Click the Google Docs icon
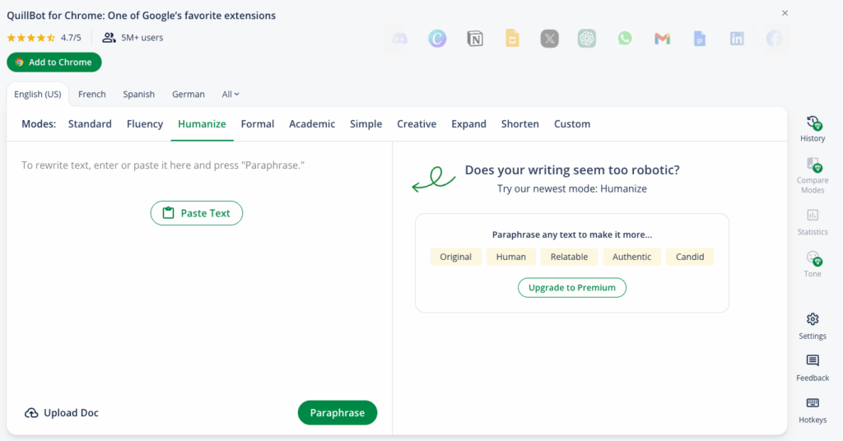 (x=700, y=39)
